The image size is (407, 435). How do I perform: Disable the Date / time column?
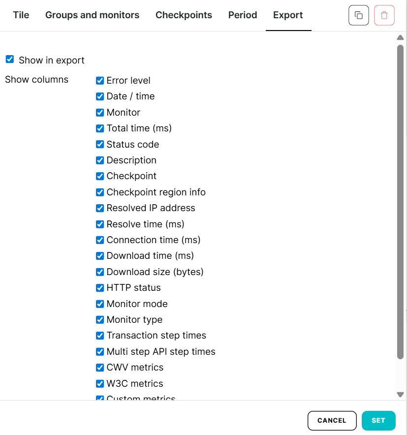[x=100, y=96]
